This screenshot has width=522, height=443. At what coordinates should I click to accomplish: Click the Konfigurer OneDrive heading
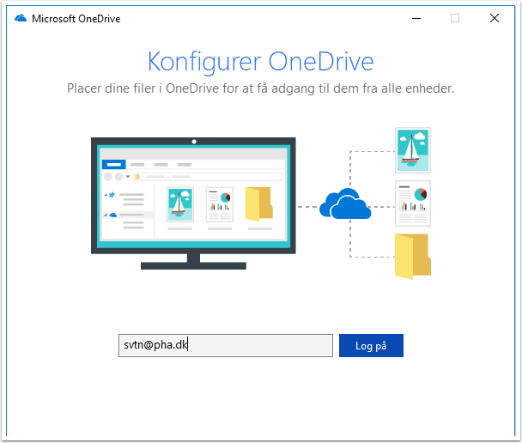click(x=261, y=62)
